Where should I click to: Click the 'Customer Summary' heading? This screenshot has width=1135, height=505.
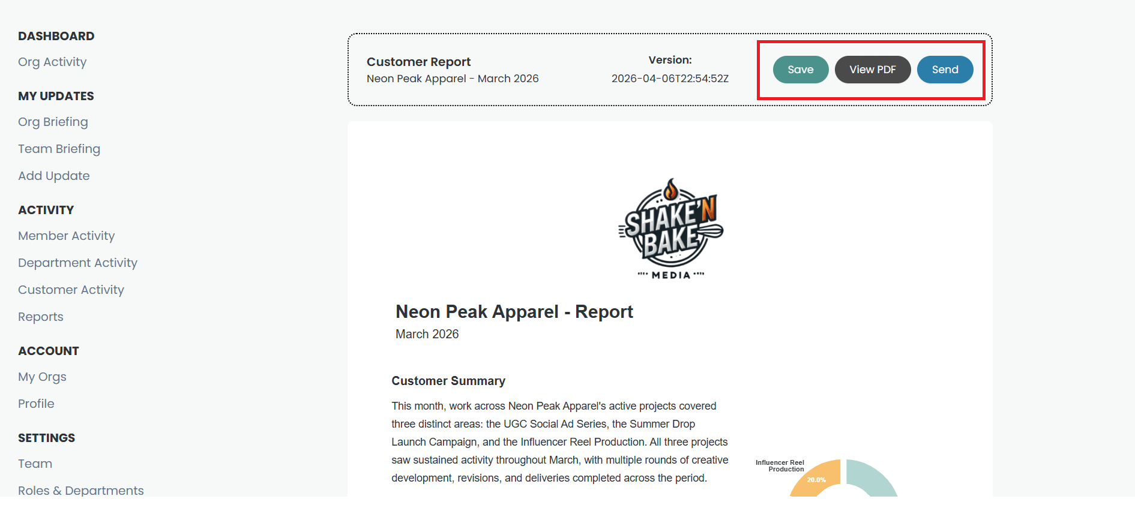click(x=448, y=381)
